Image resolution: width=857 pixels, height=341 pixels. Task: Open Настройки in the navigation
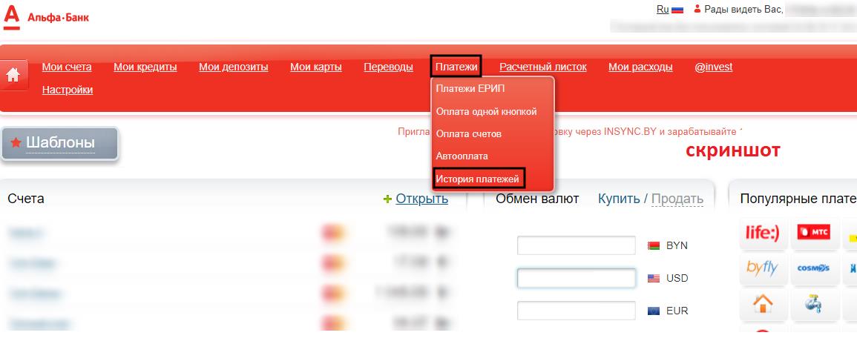(x=68, y=90)
